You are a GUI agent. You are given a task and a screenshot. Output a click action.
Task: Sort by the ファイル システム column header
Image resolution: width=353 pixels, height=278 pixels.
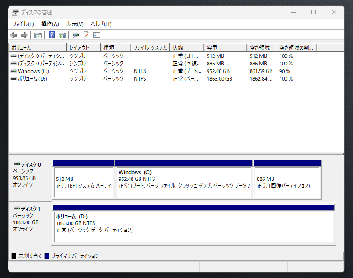click(150, 48)
